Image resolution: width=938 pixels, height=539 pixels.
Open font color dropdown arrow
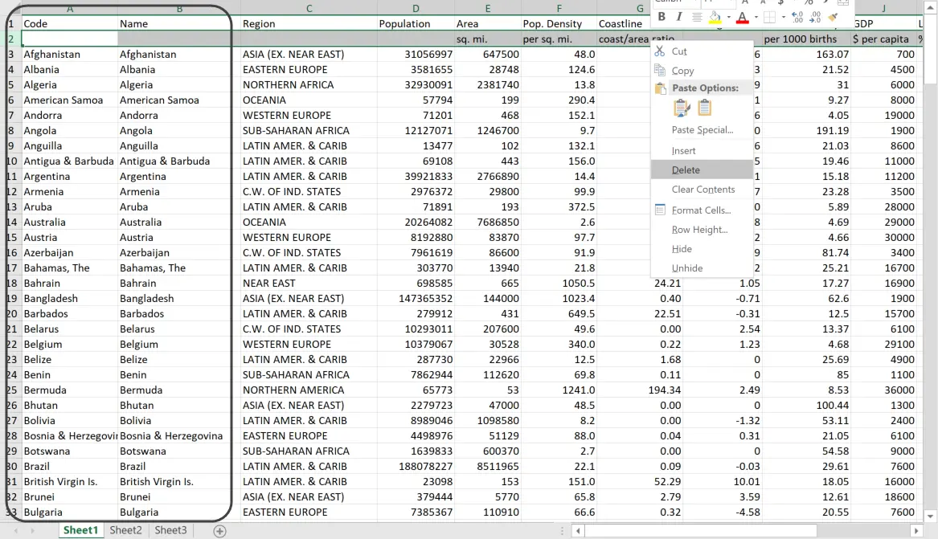point(756,18)
